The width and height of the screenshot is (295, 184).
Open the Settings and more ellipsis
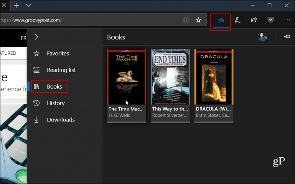point(287,20)
